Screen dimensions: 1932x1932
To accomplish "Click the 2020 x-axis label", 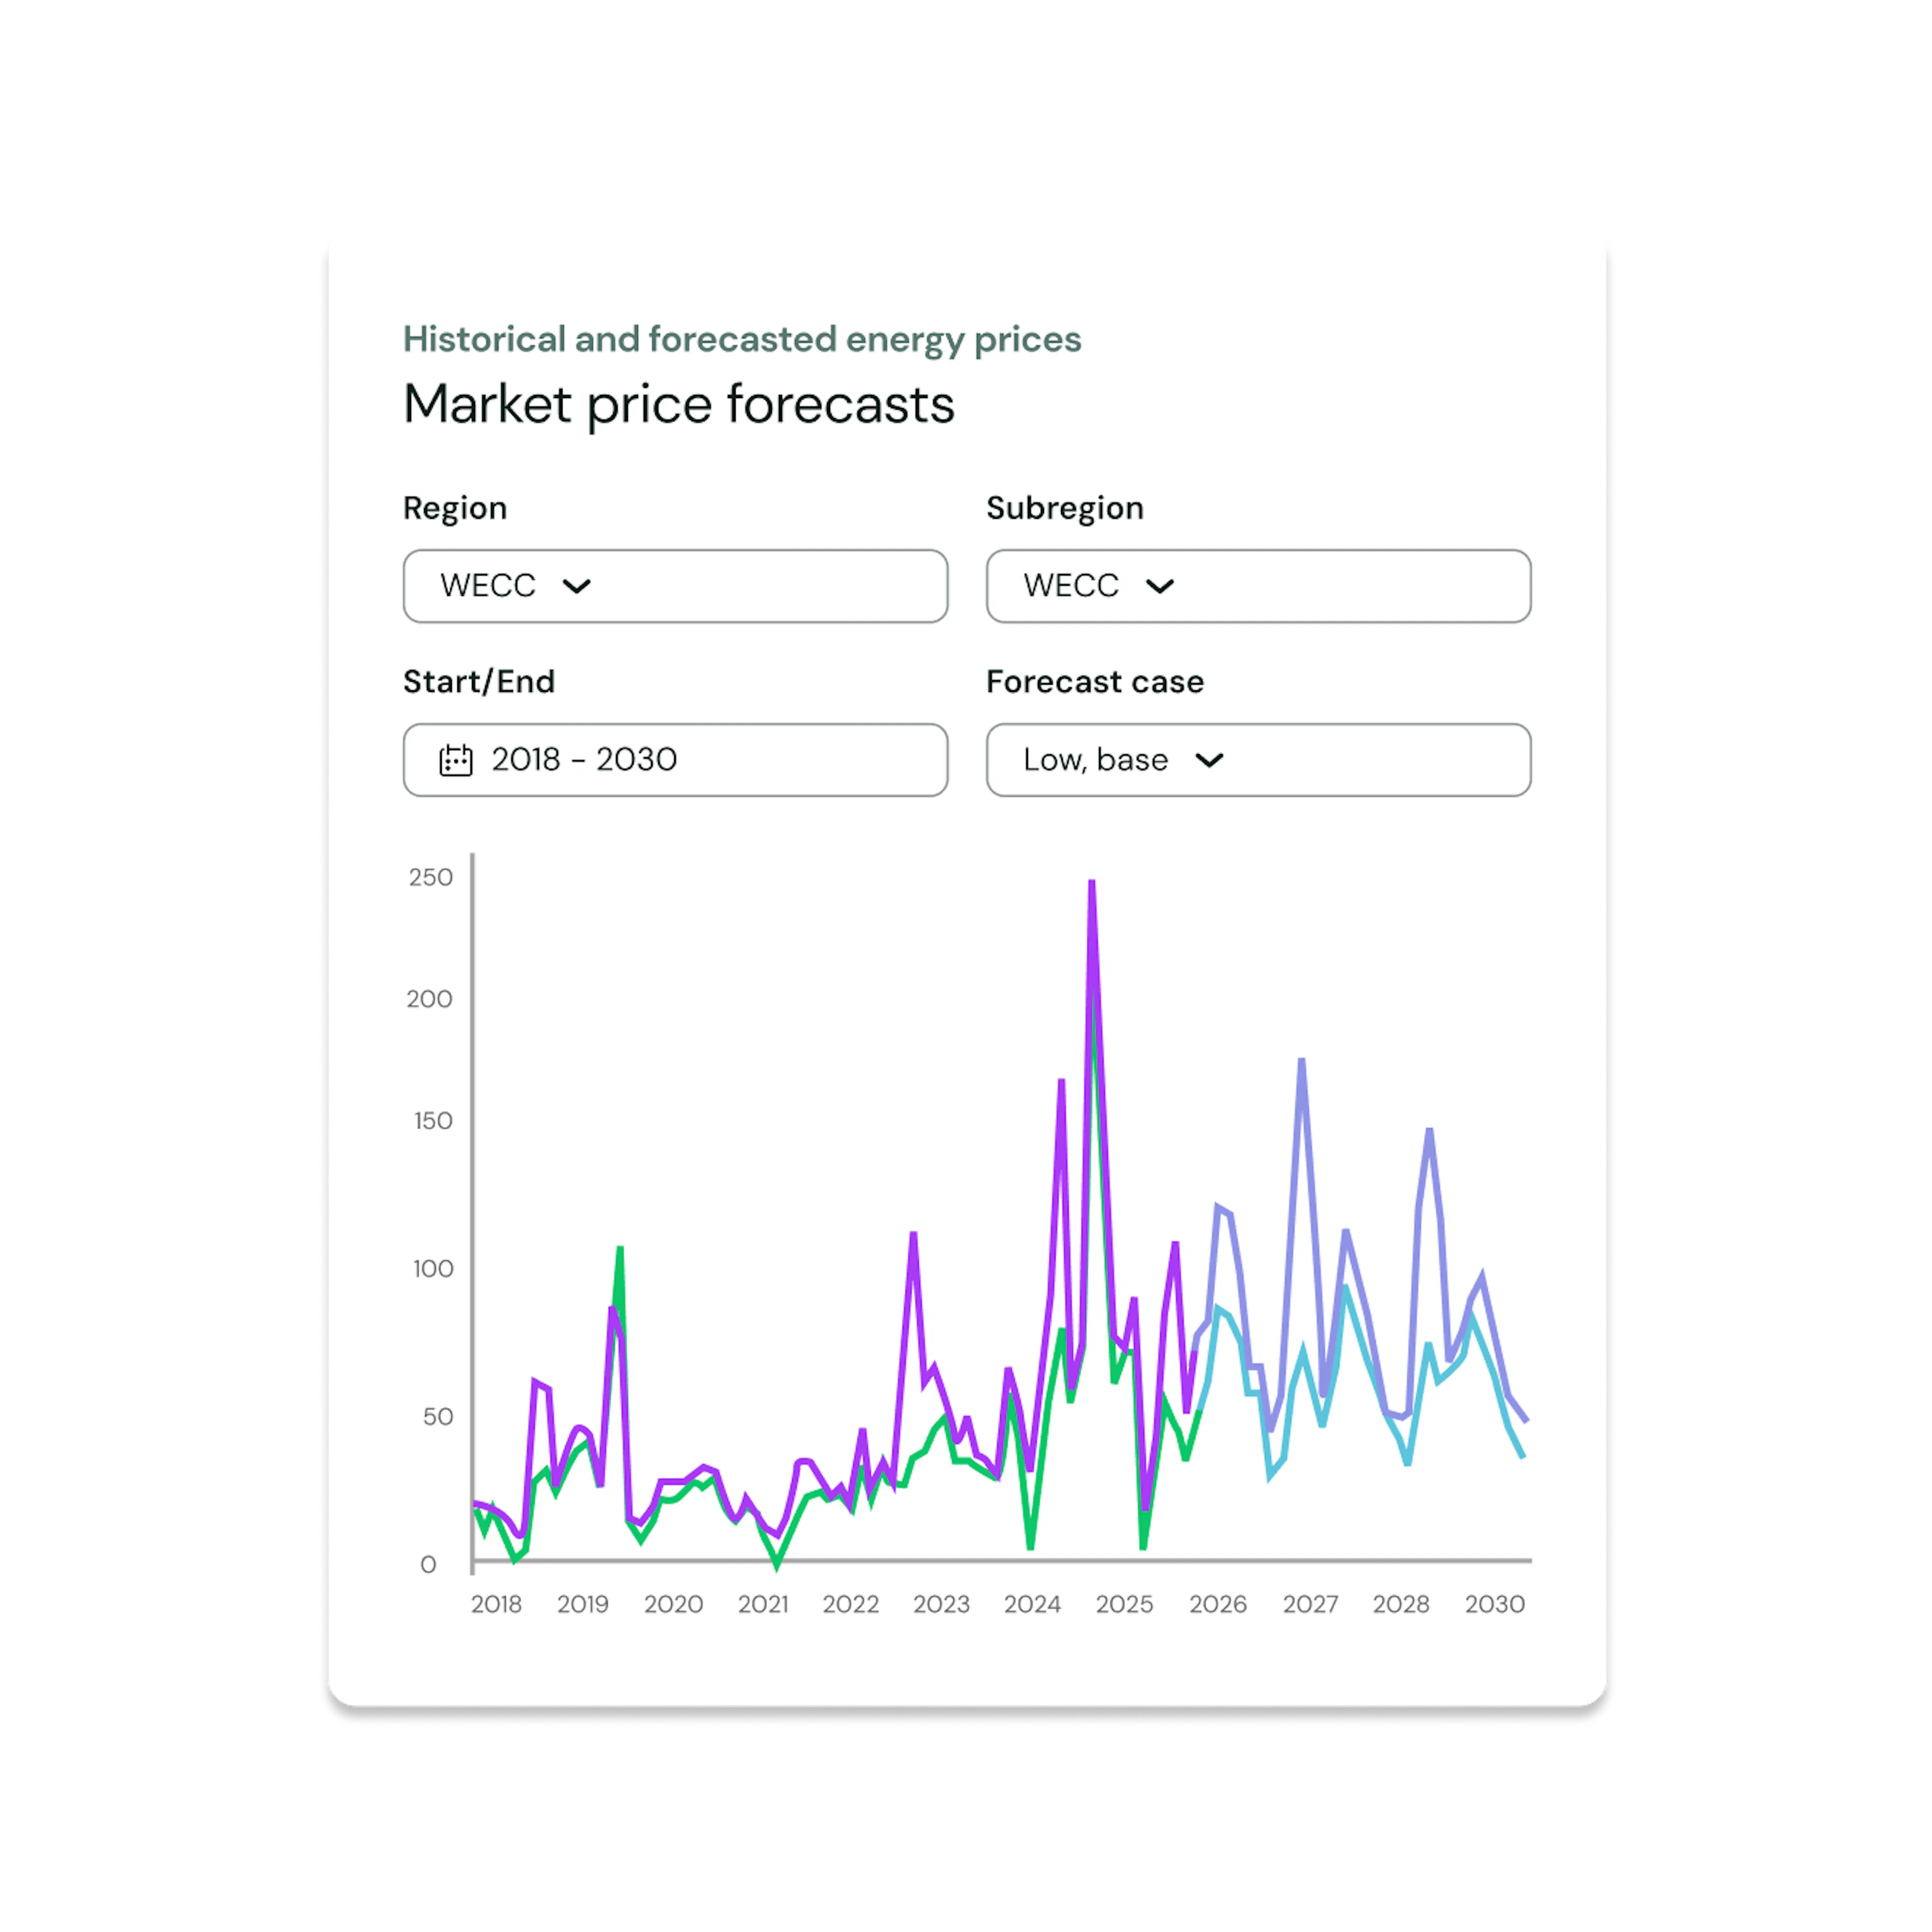I will point(673,1605).
